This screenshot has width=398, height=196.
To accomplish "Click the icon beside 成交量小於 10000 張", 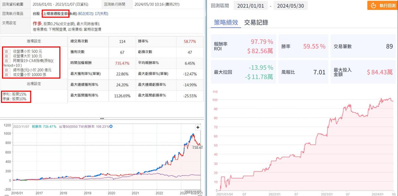I will pyautogui.click(x=6, y=75).
